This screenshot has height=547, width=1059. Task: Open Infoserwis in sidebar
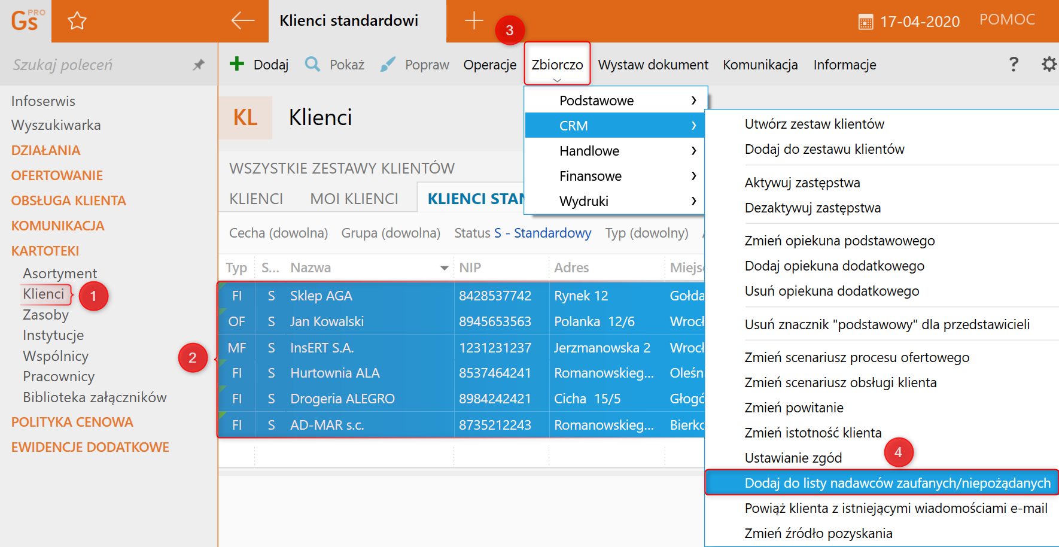click(43, 101)
